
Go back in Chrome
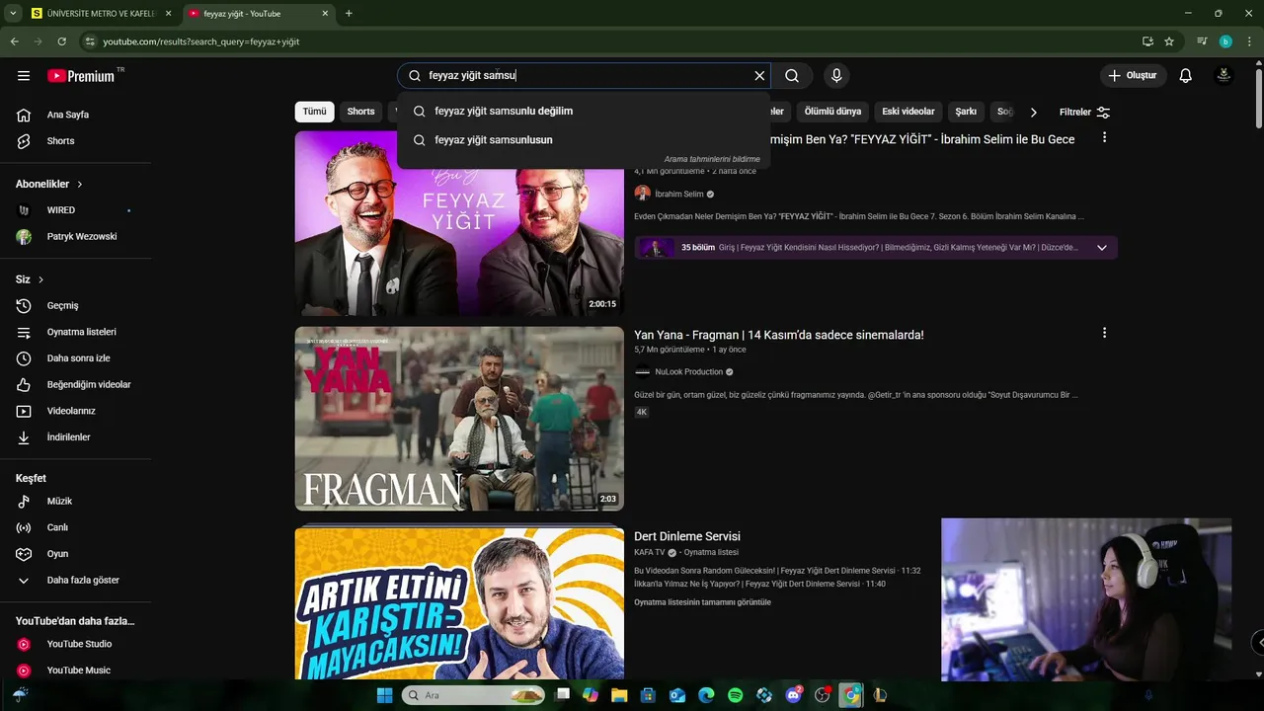tap(14, 41)
